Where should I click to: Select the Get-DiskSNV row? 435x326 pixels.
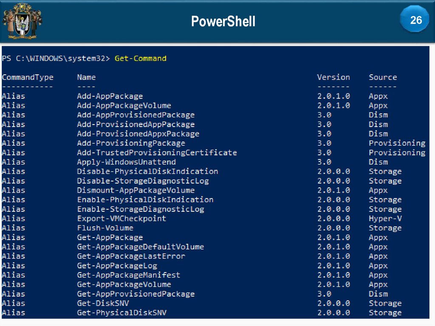click(x=103, y=303)
